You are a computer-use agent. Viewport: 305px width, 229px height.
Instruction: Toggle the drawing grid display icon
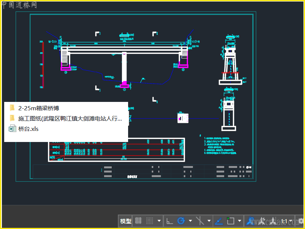[x=138, y=221]
